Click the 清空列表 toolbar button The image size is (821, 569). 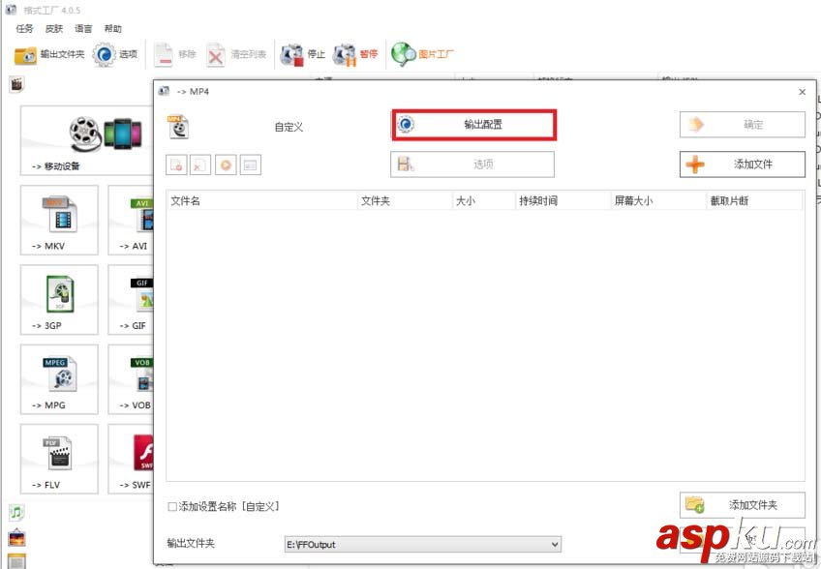tap(236, 54)
